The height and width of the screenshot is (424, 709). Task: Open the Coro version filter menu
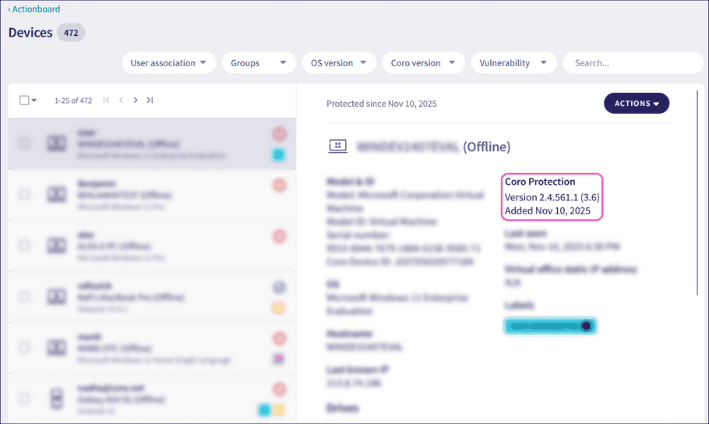tap(423, 63)
